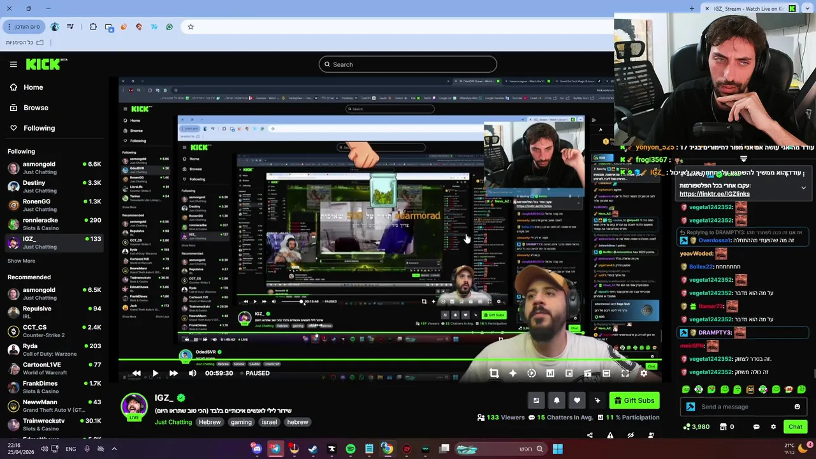This screenshot has height=459, width=816.
Task: Click the crop clip icon in player
Action: click(x=494, y=374)
